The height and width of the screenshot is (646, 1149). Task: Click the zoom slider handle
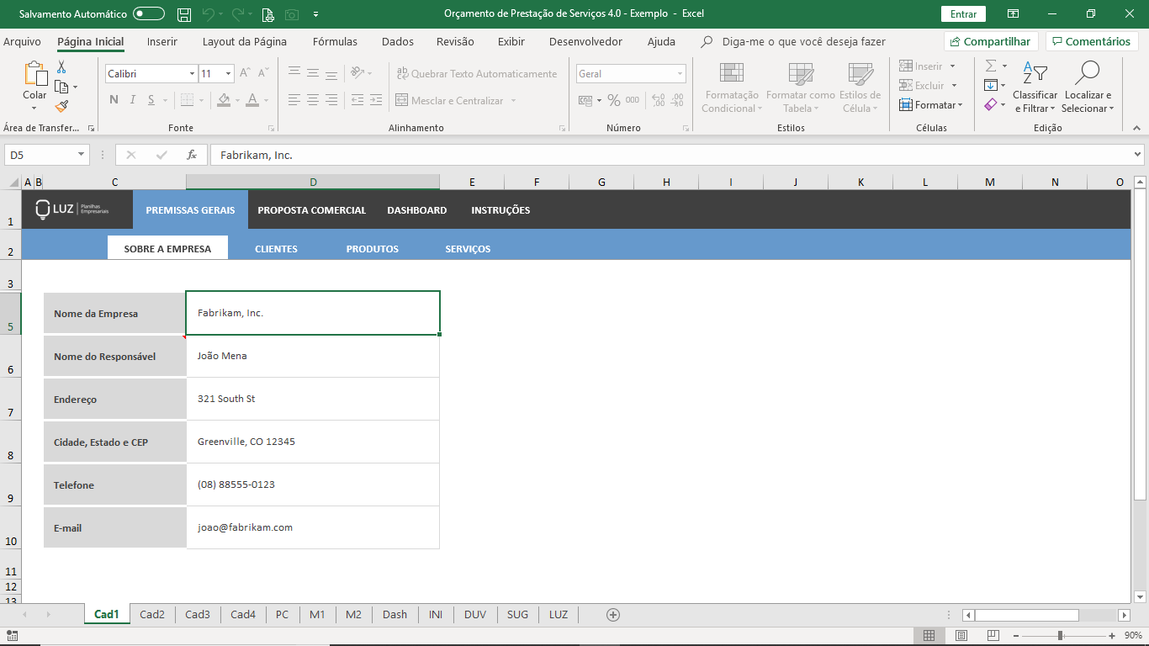click(x=1060, y=636)
